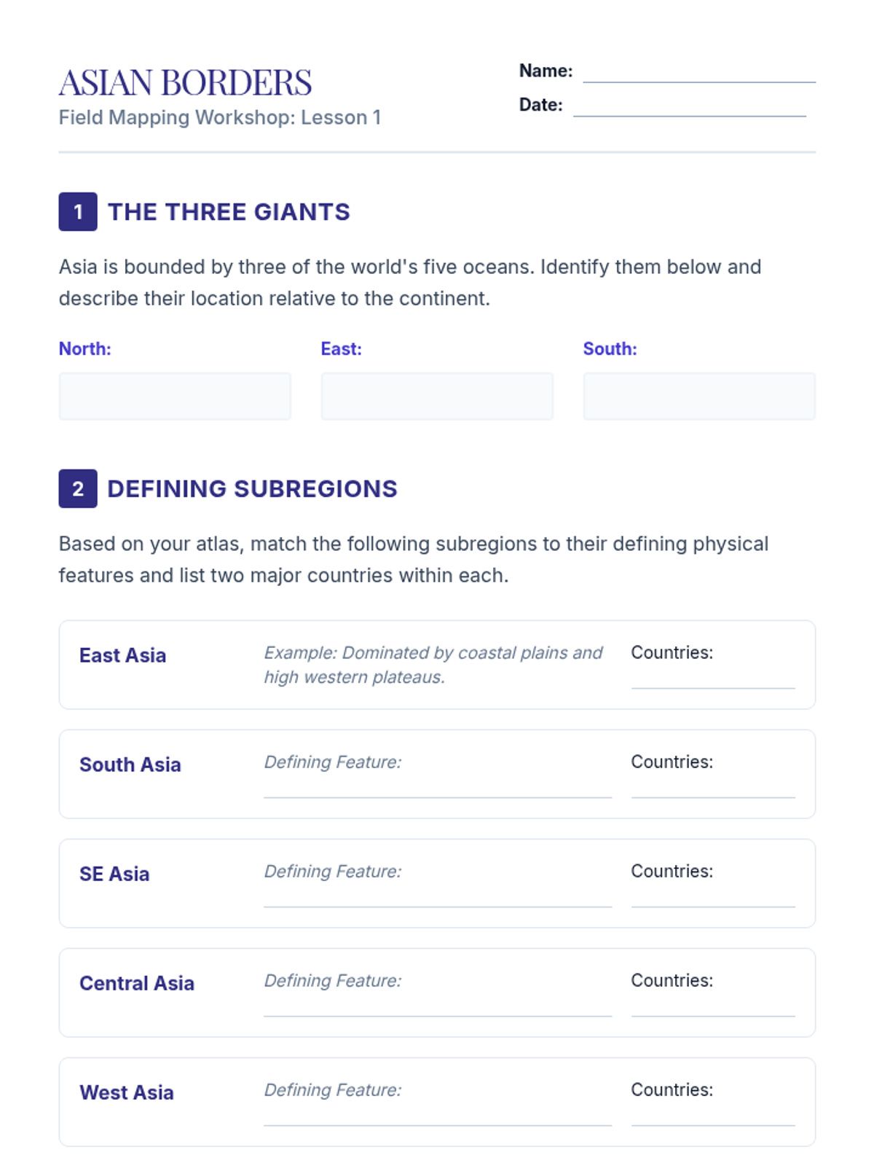Click the East ocean answer box
Viewport: 874px width, 1166px height.
437,396
